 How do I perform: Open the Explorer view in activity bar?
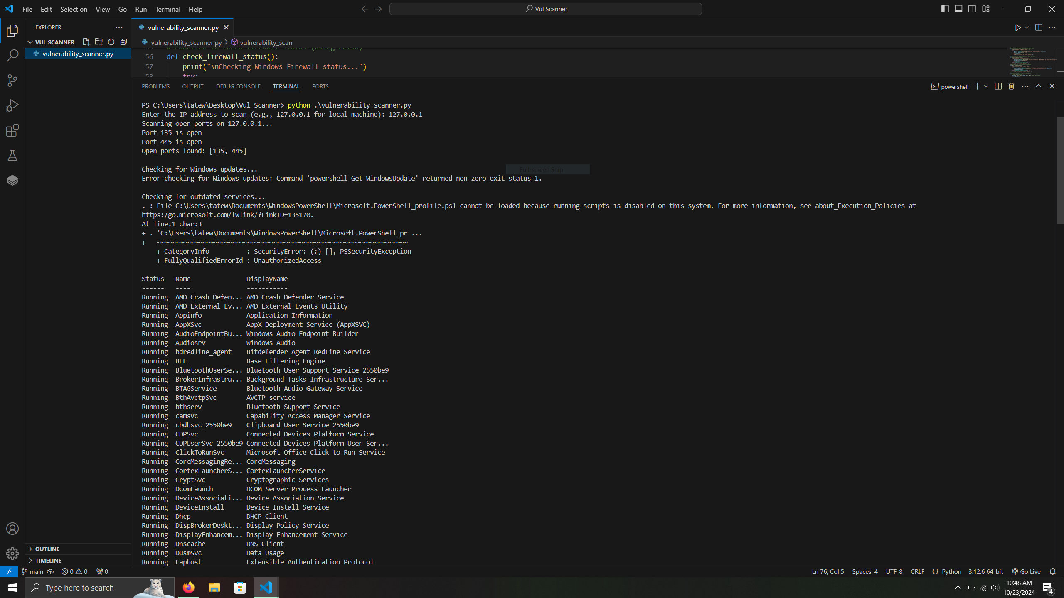point(12,30)
